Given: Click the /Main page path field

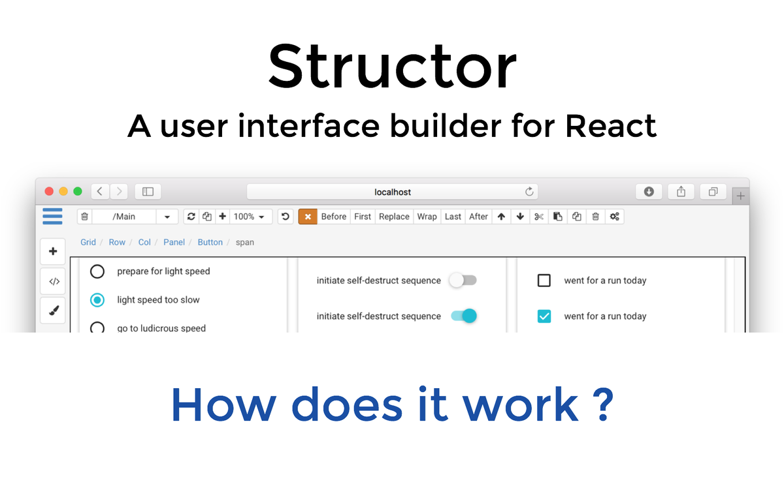Looking at the screenshot, I should (x=124, y=217).
